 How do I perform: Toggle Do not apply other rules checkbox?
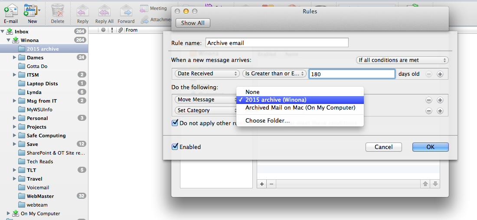(175, 123)
